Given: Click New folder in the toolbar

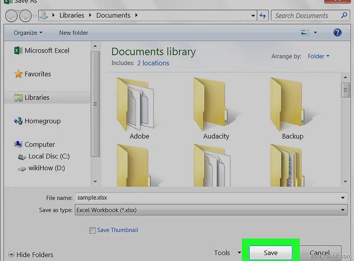Looking at the screenshot, I should [73, 33].
